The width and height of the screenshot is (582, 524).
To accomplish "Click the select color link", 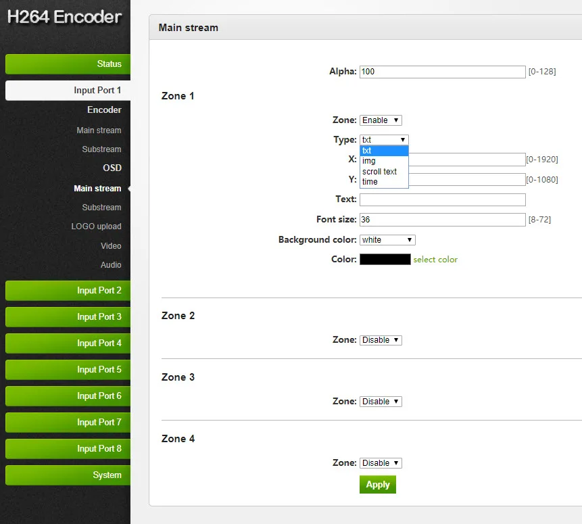I will pos(435,260).
